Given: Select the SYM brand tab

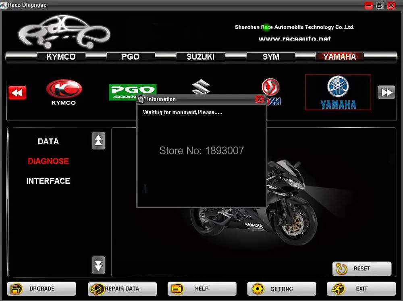Looking at the screenshot, I should tap(271, 56).
